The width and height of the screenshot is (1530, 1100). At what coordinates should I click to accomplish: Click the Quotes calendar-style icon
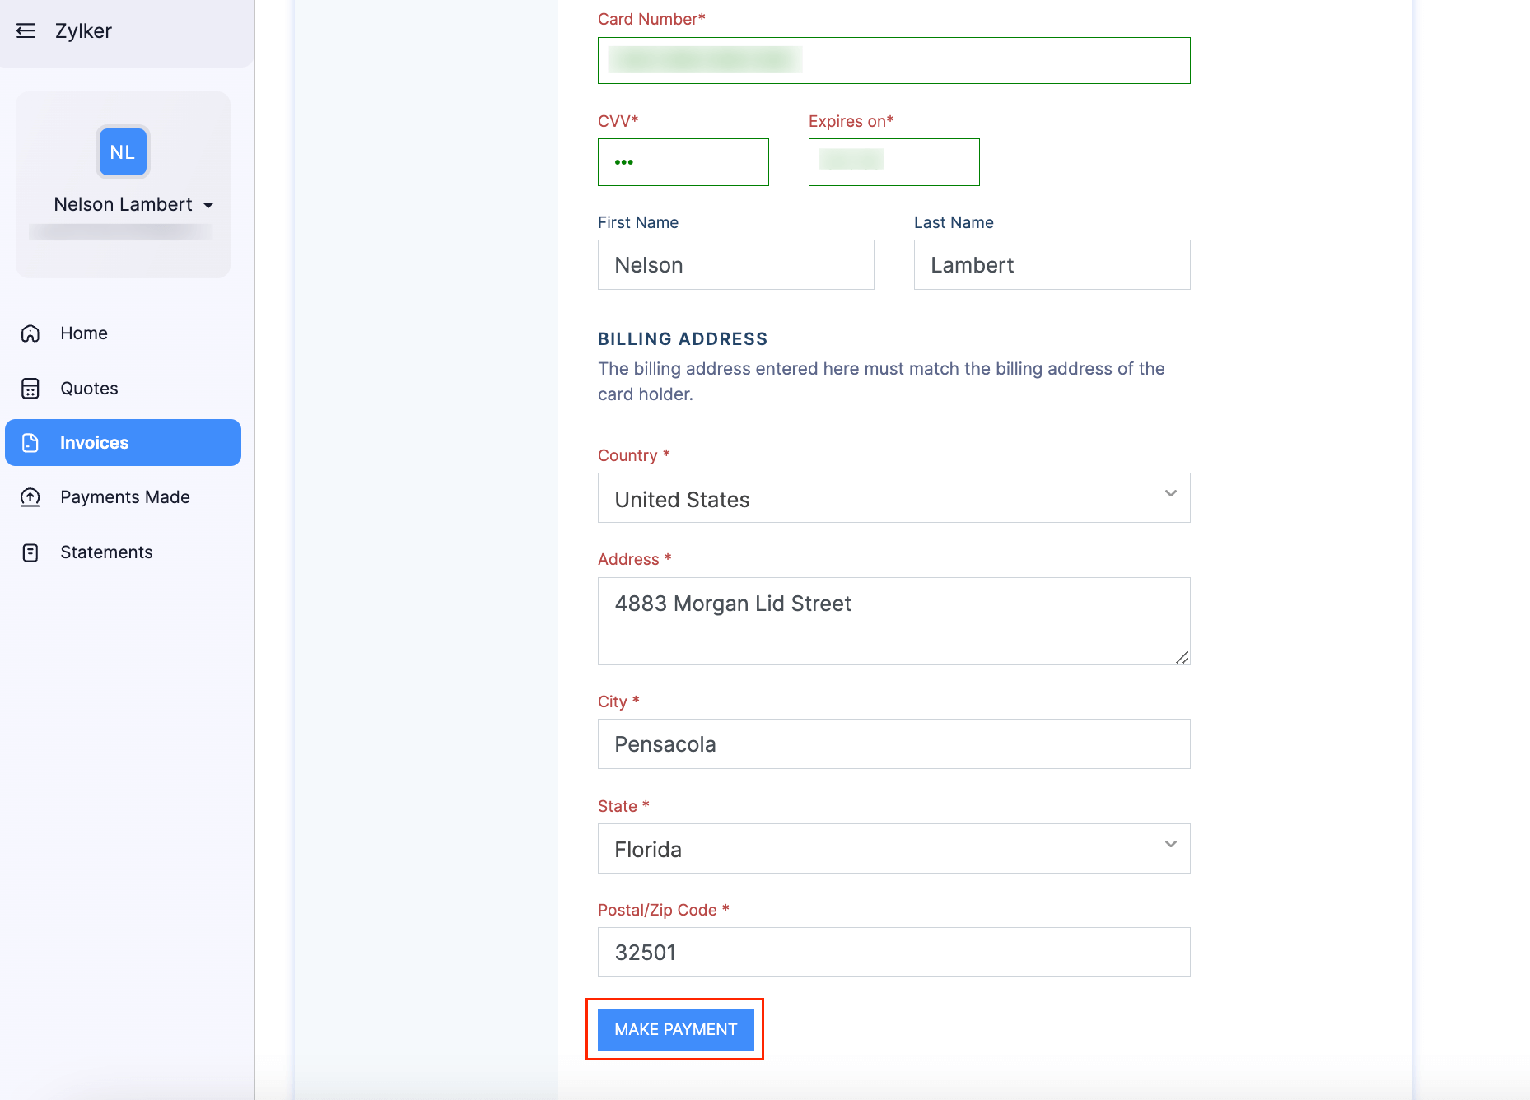(30, 388)
